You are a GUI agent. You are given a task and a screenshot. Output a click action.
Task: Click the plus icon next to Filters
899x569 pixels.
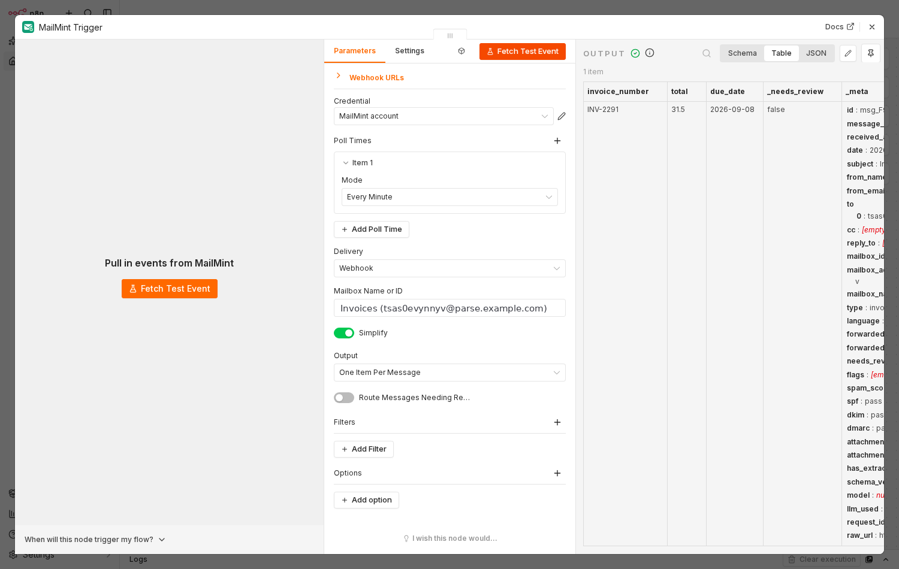pos(557,422)
